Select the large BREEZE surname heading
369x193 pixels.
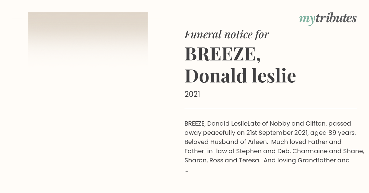(223, 54)
